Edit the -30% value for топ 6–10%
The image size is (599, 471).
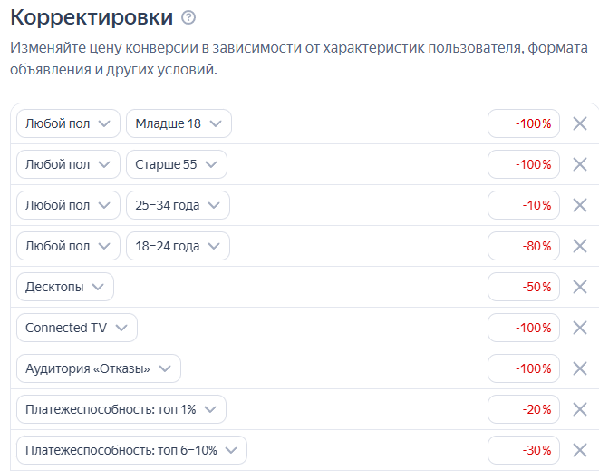524,450
